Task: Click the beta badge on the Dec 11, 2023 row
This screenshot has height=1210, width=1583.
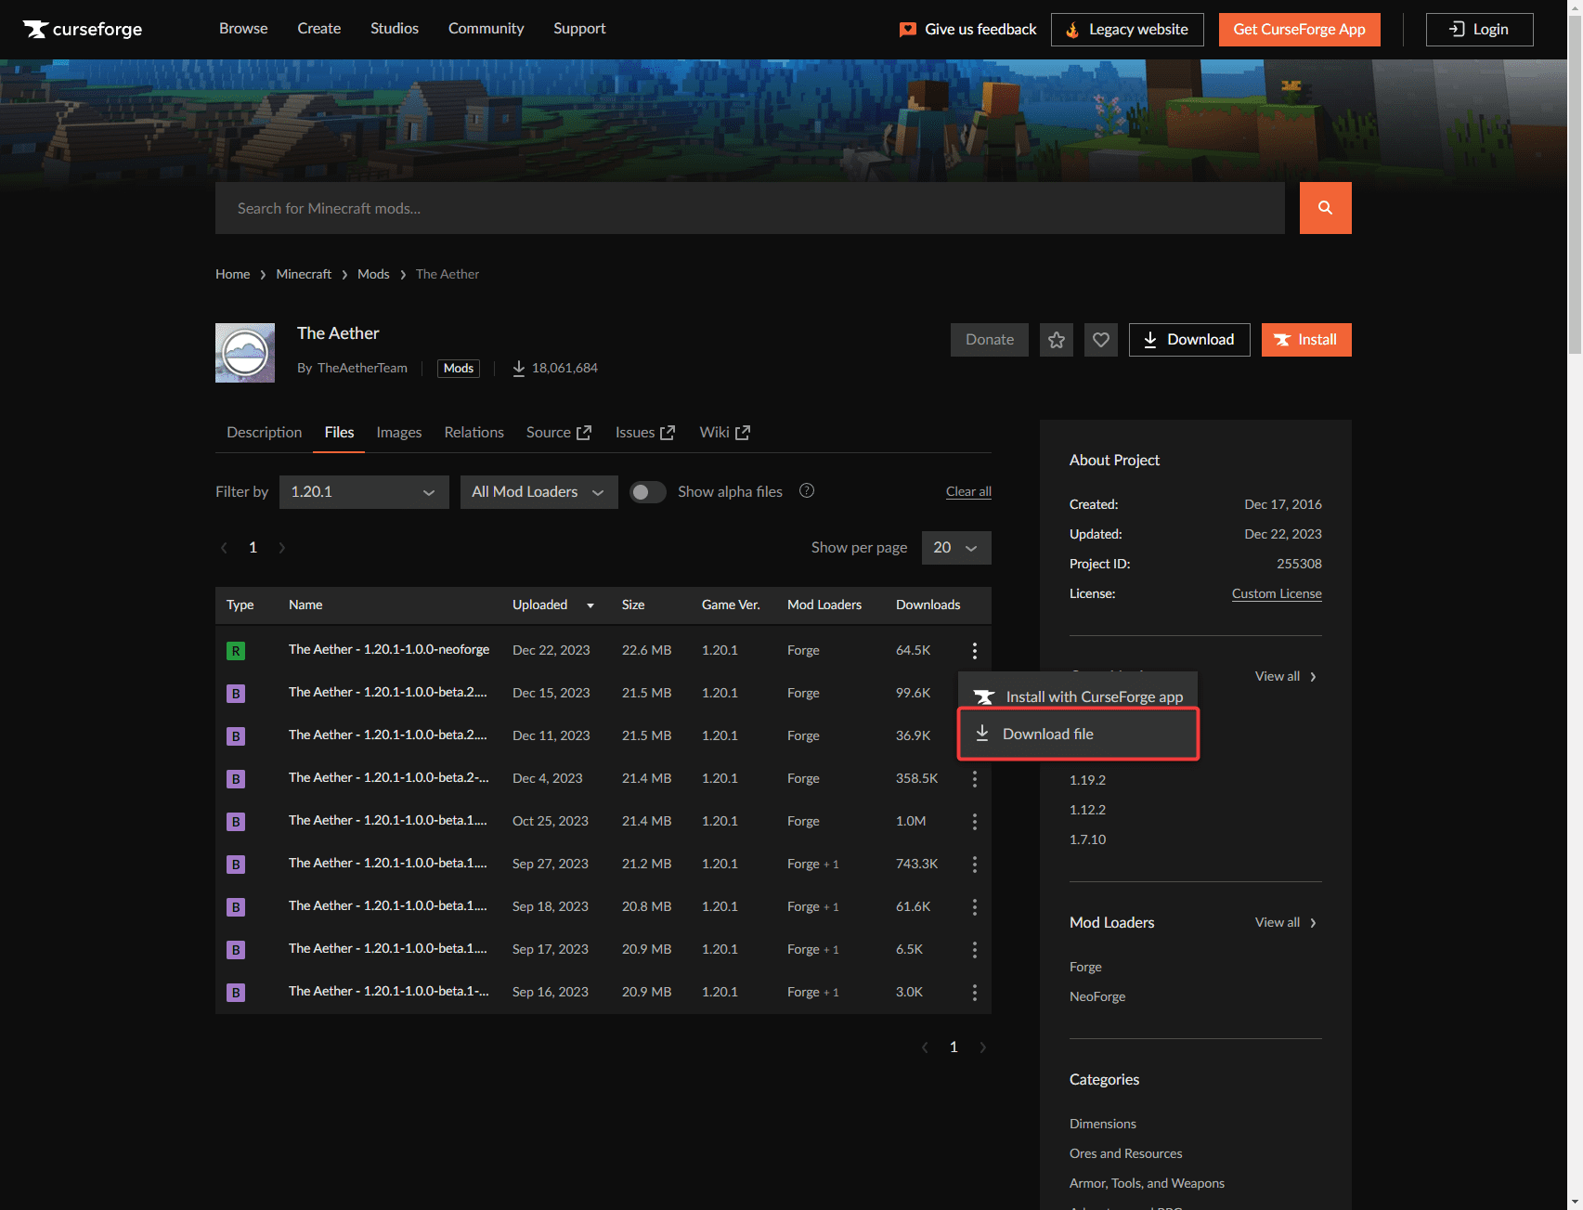Action: tap(236, 736)
